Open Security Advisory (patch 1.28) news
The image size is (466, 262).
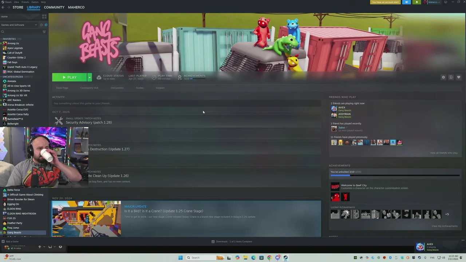pyautogui.click(x=88, y=123)
